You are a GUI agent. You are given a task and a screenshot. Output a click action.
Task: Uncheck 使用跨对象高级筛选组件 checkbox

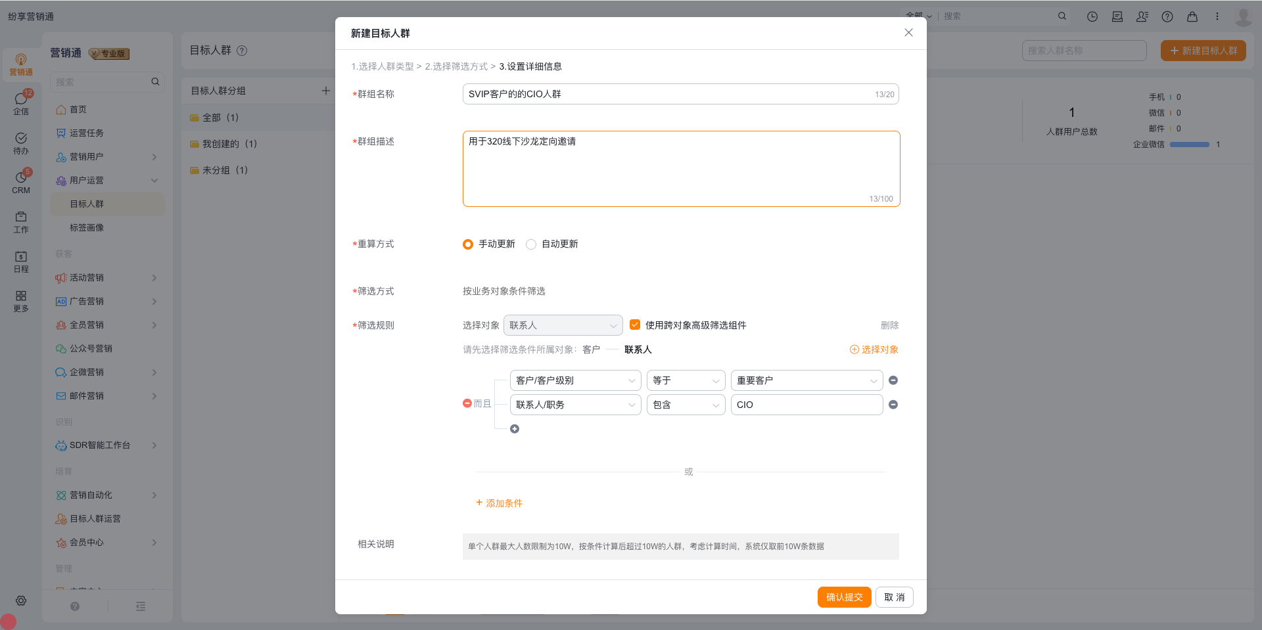(x=635, y=325)
